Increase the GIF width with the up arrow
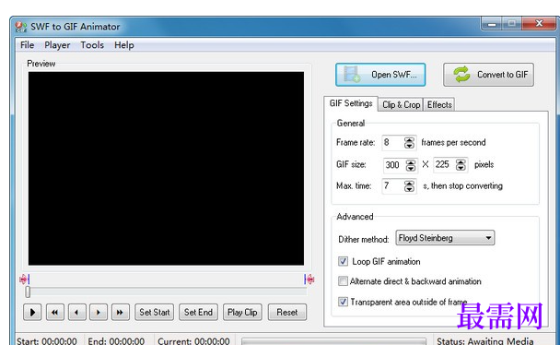The width and height of the screenshot is (560, 345). point(411,161)
